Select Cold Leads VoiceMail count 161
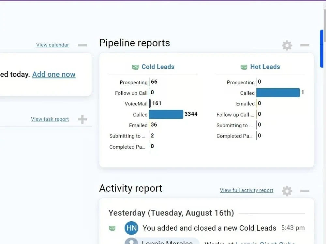Screen dimensions: 326x244 point(157,103)
